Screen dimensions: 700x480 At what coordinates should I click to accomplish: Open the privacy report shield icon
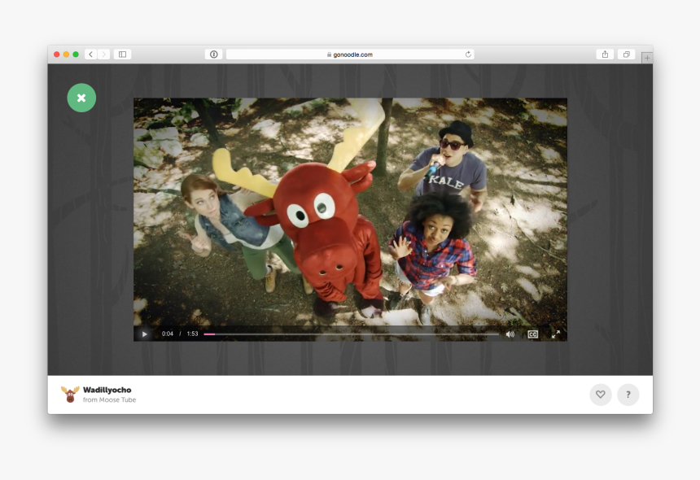click(x=214, y=55)
